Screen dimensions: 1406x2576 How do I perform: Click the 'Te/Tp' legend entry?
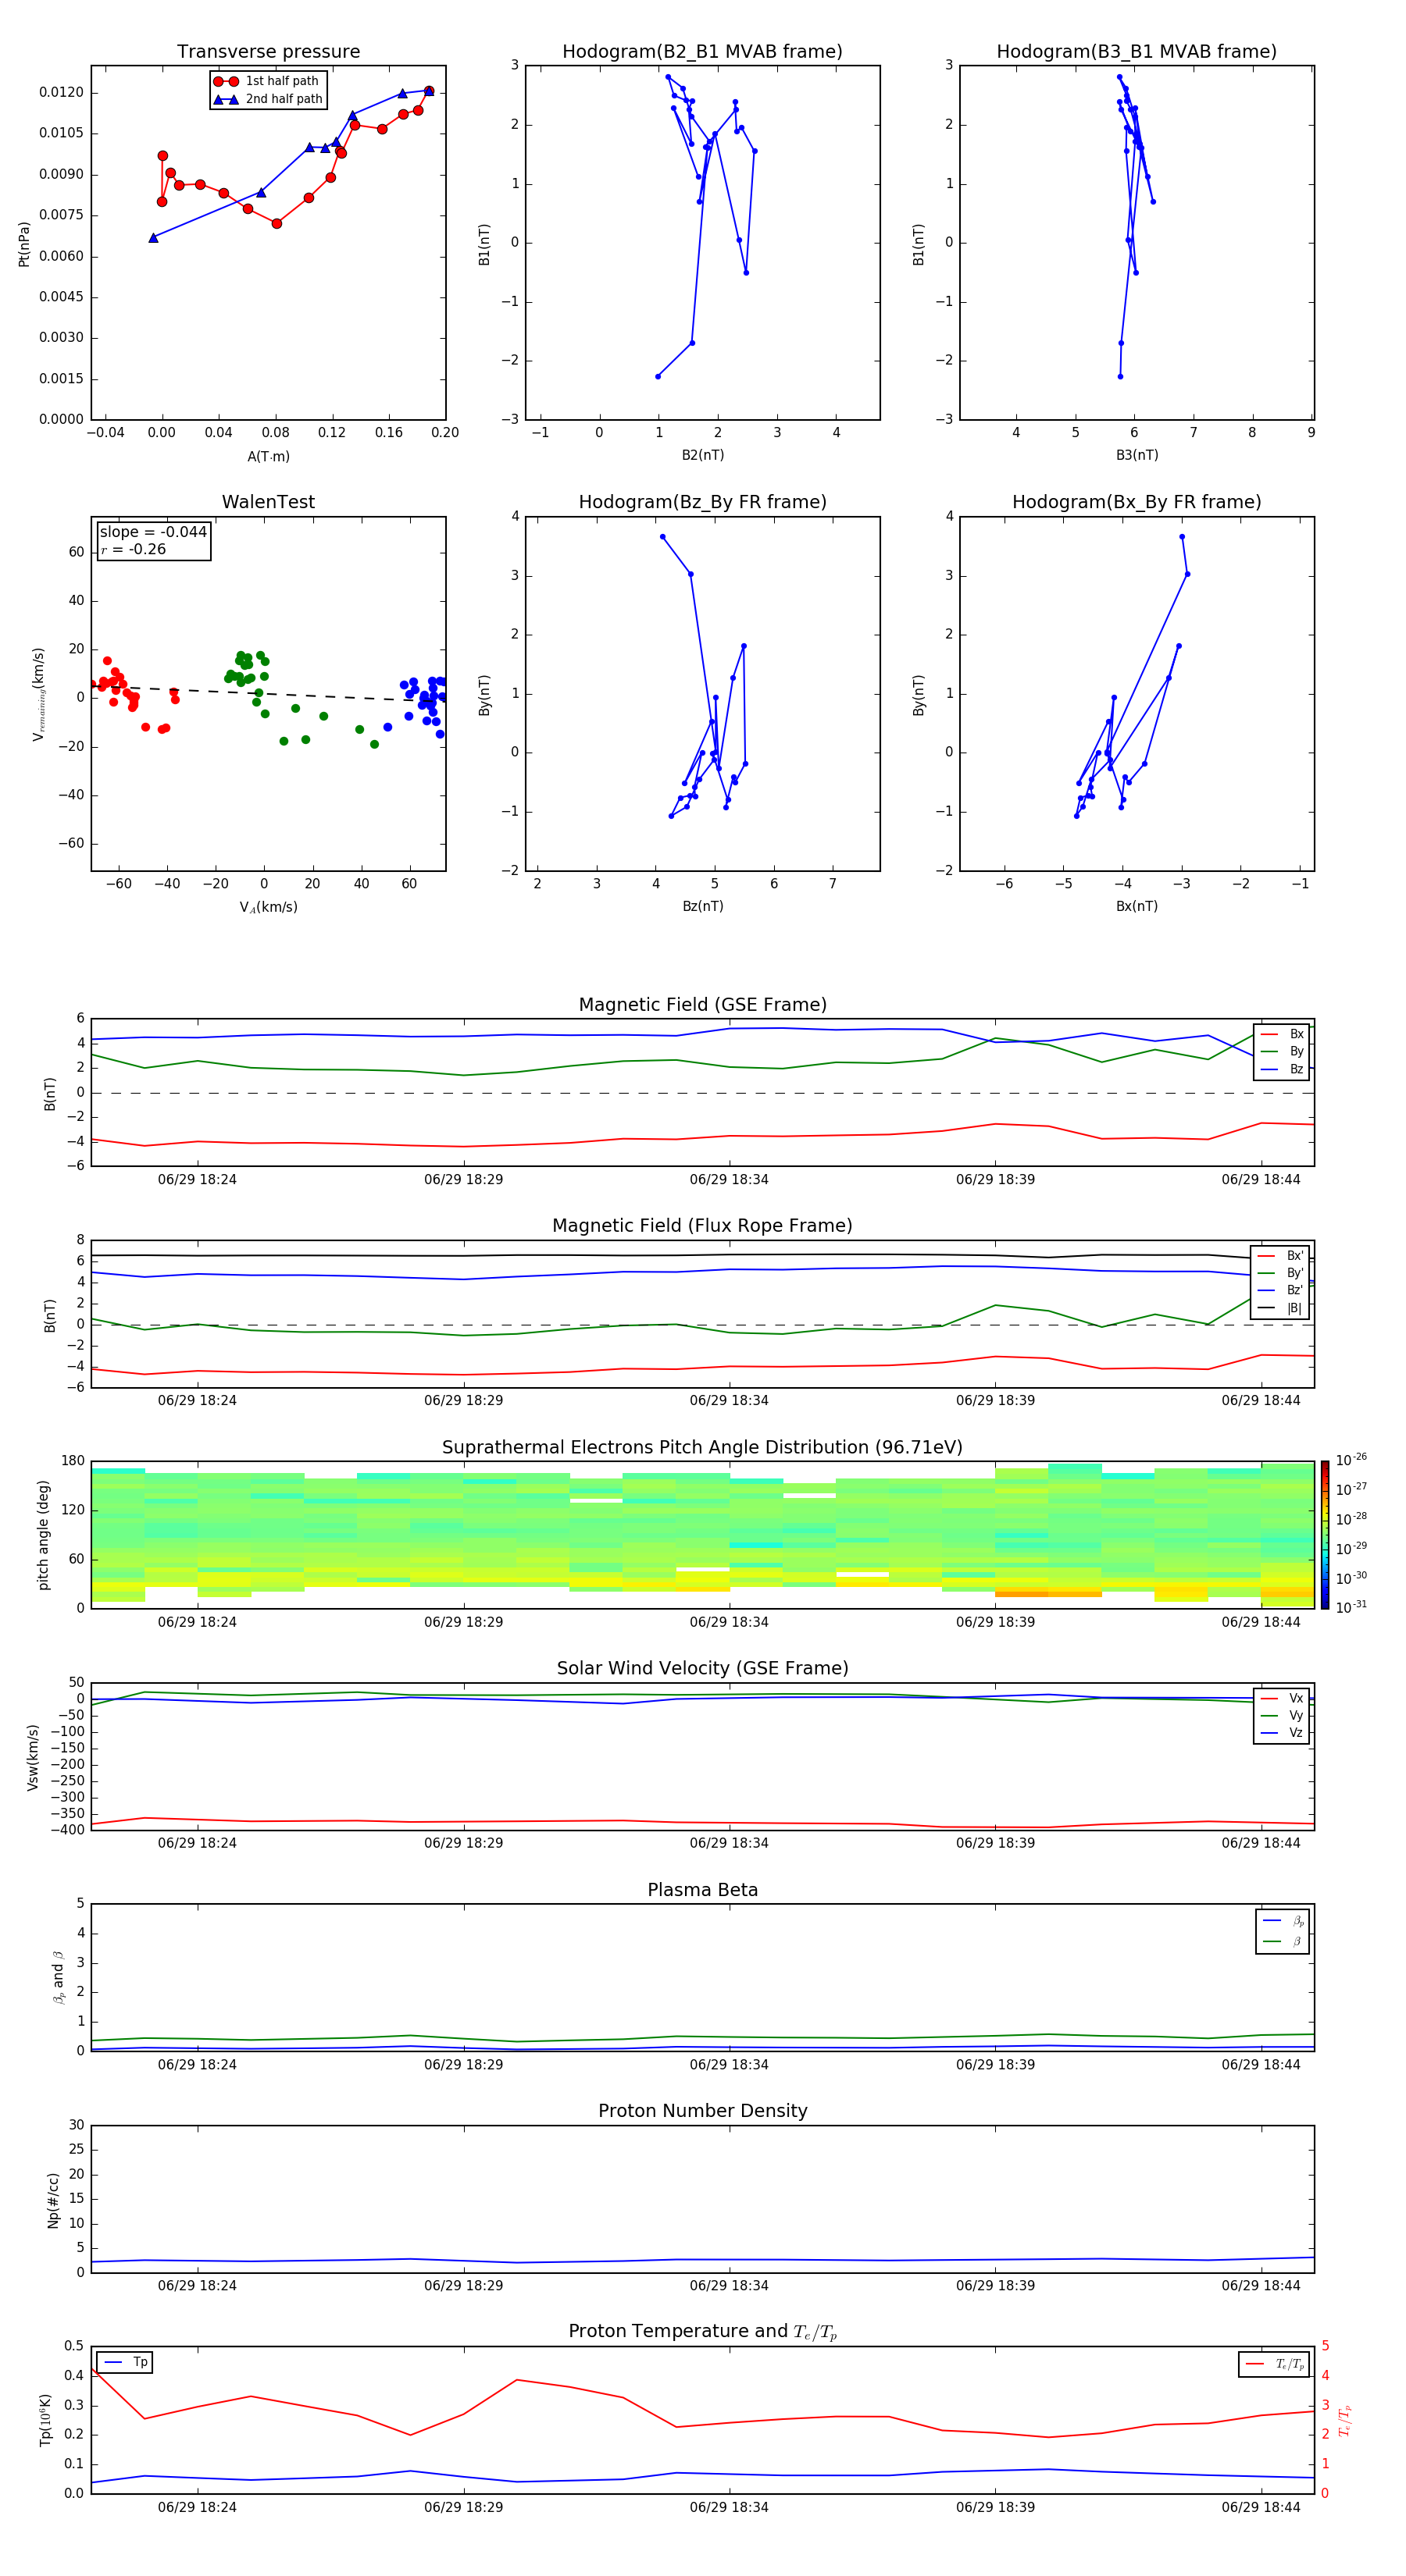click(x=1275, y=2364)
